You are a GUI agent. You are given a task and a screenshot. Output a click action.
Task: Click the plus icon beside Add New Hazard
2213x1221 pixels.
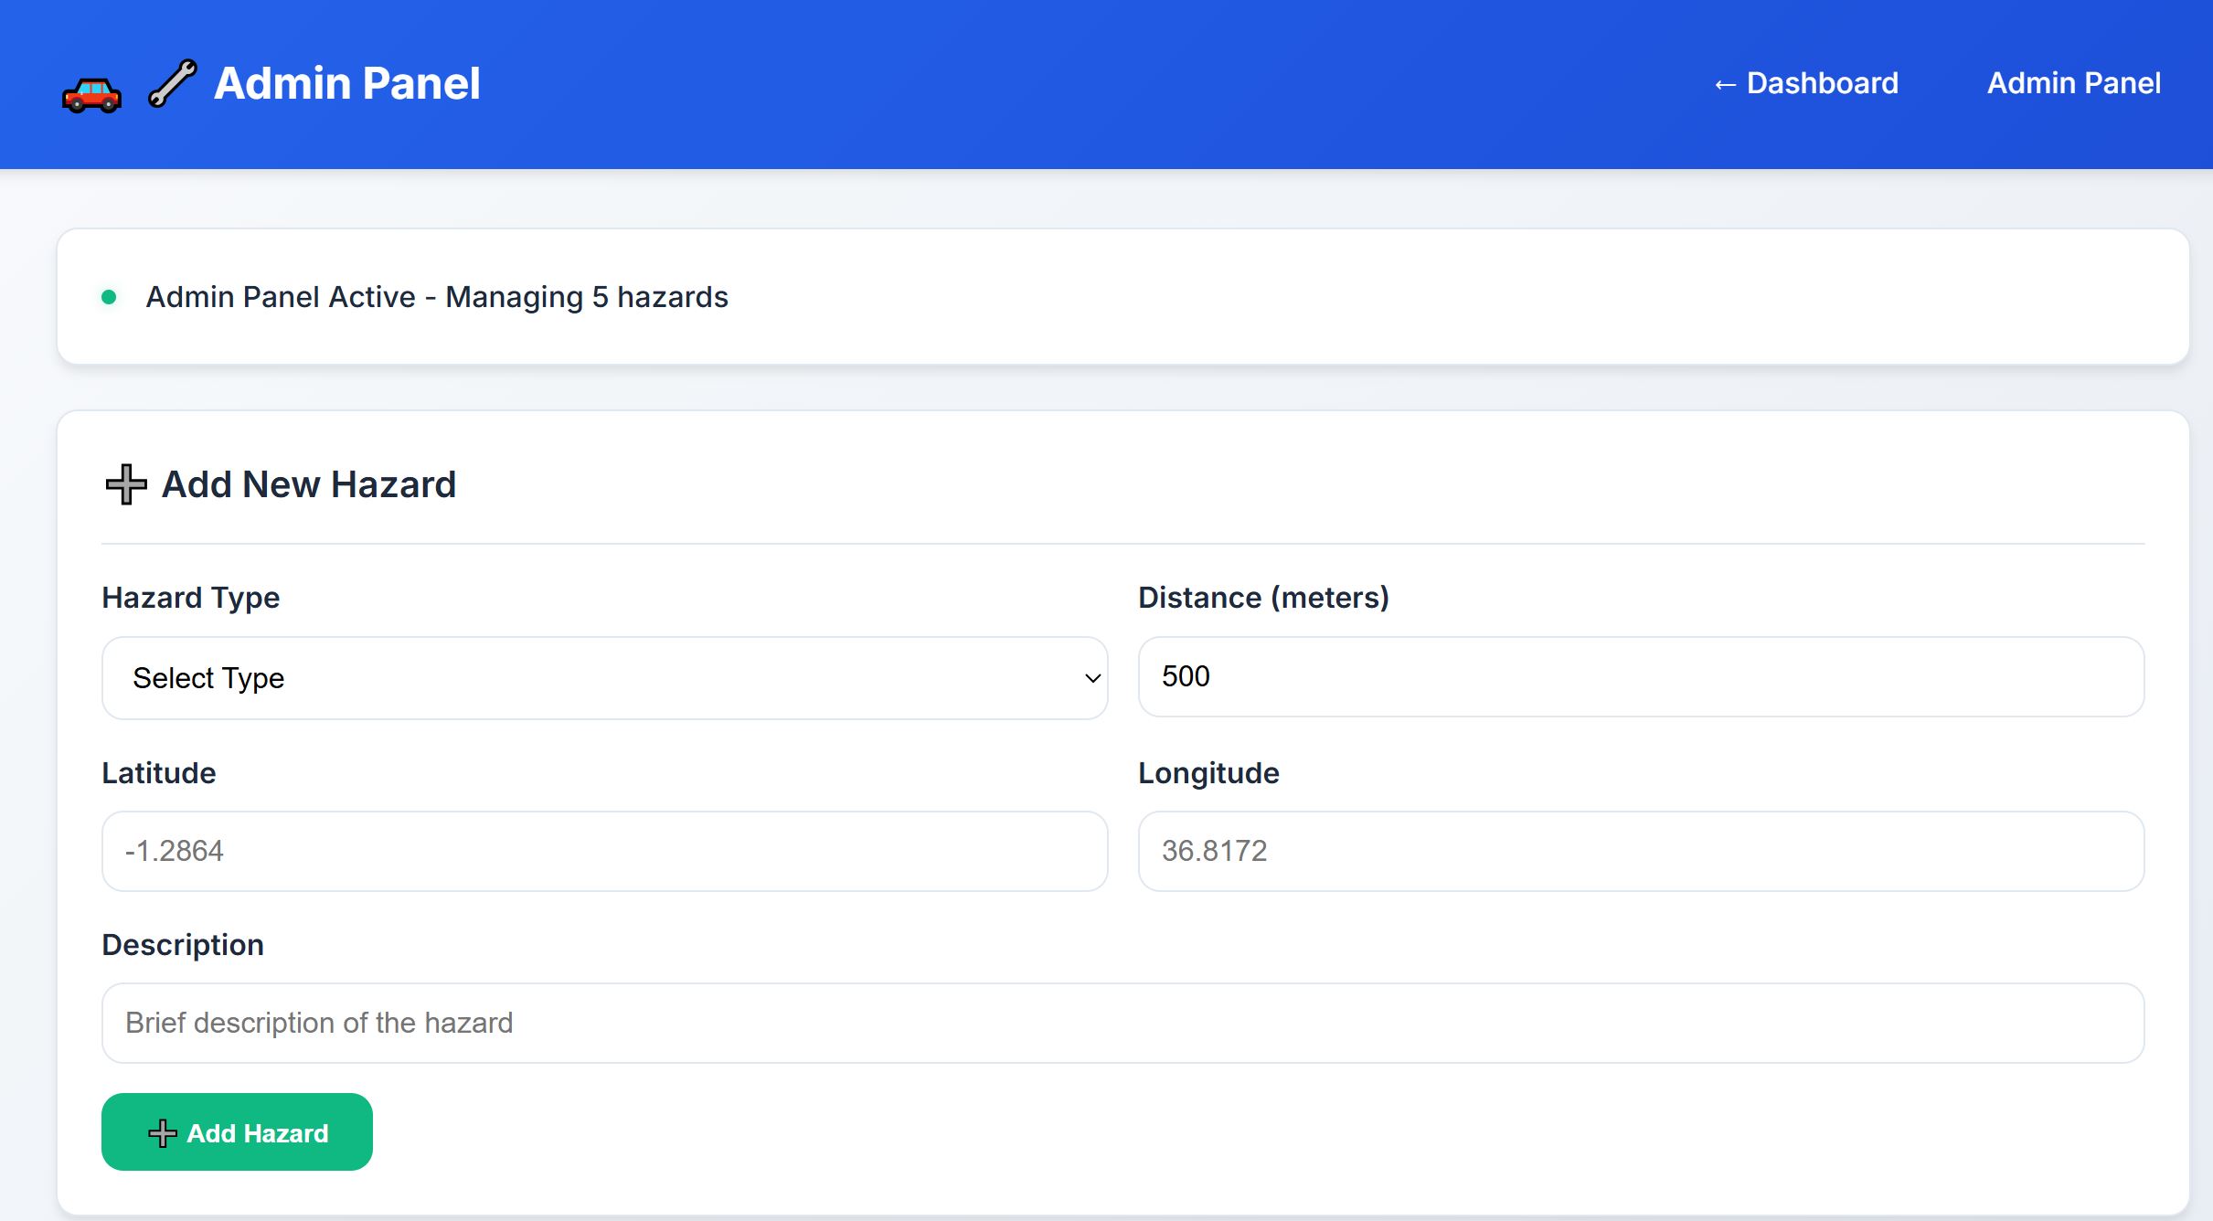click(x=124, y=484)
